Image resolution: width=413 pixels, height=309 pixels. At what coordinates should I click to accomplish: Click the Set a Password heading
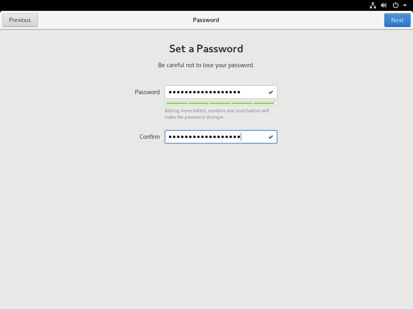[x=206, y=49]
